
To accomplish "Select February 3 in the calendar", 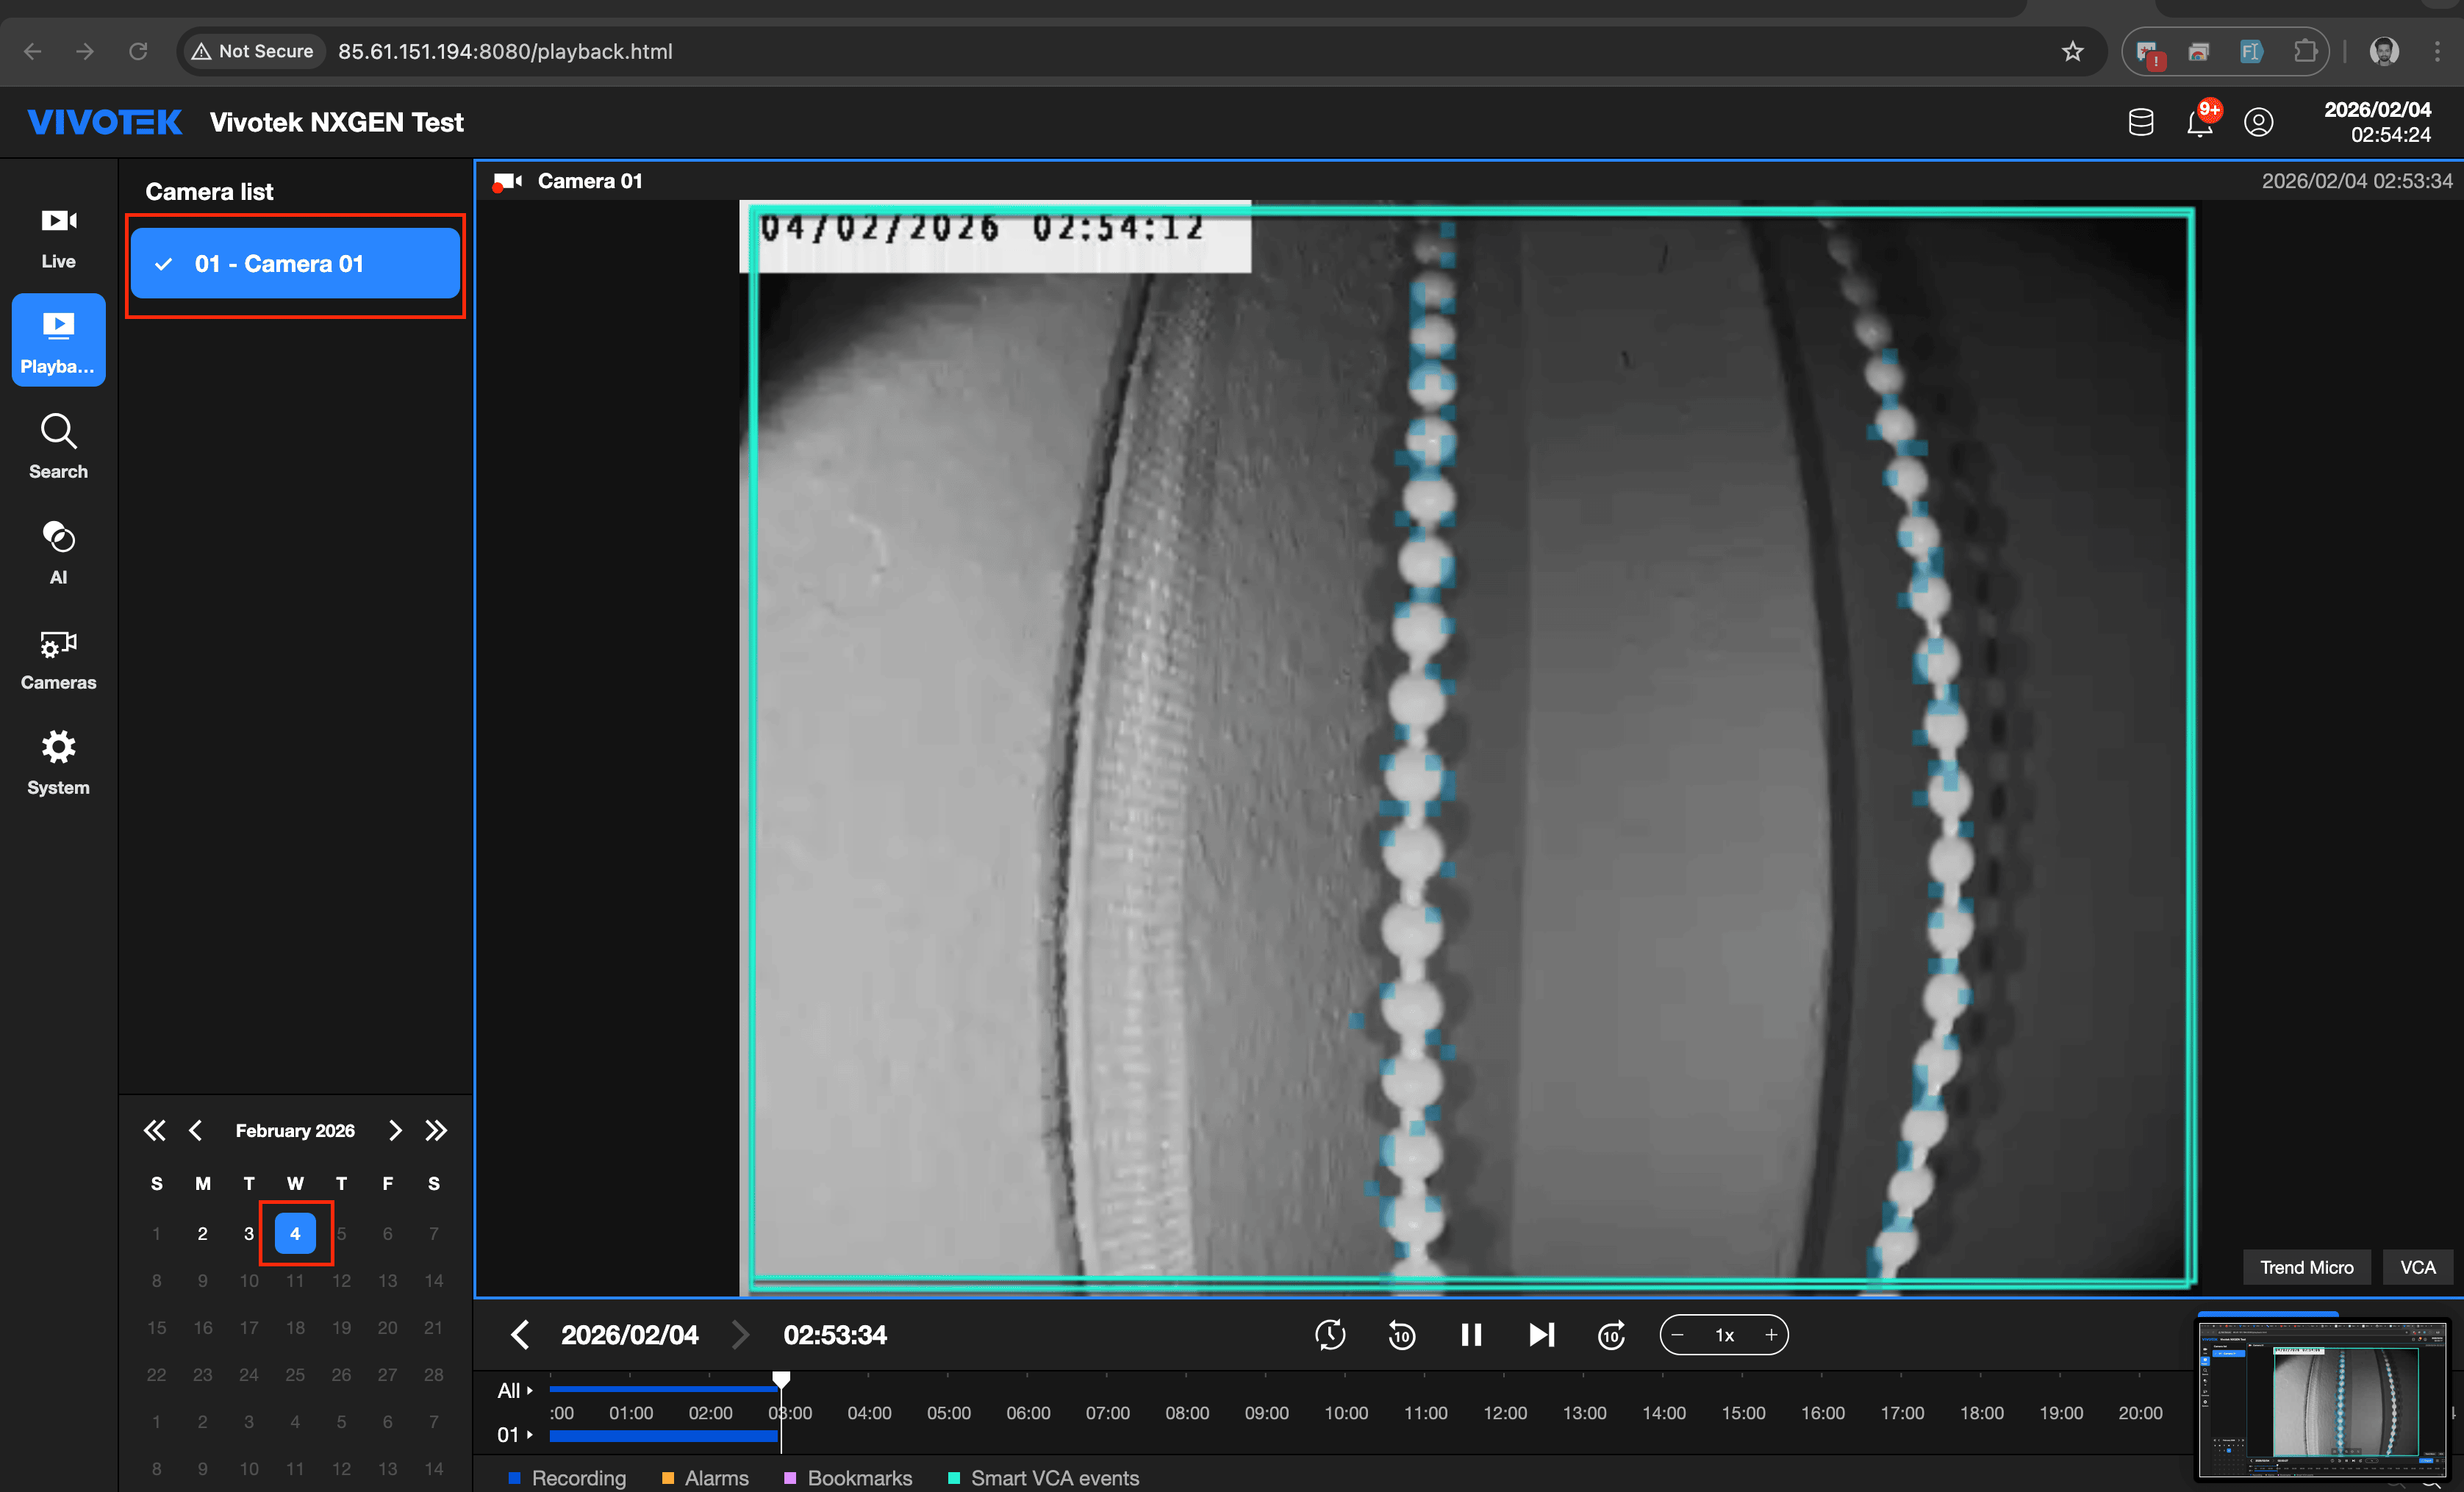I will pyautogui.click(x=249, y=1233).
